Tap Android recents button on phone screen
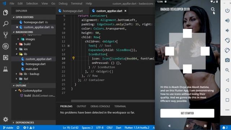This screenshot has width=231, height=130. [205, 126]
